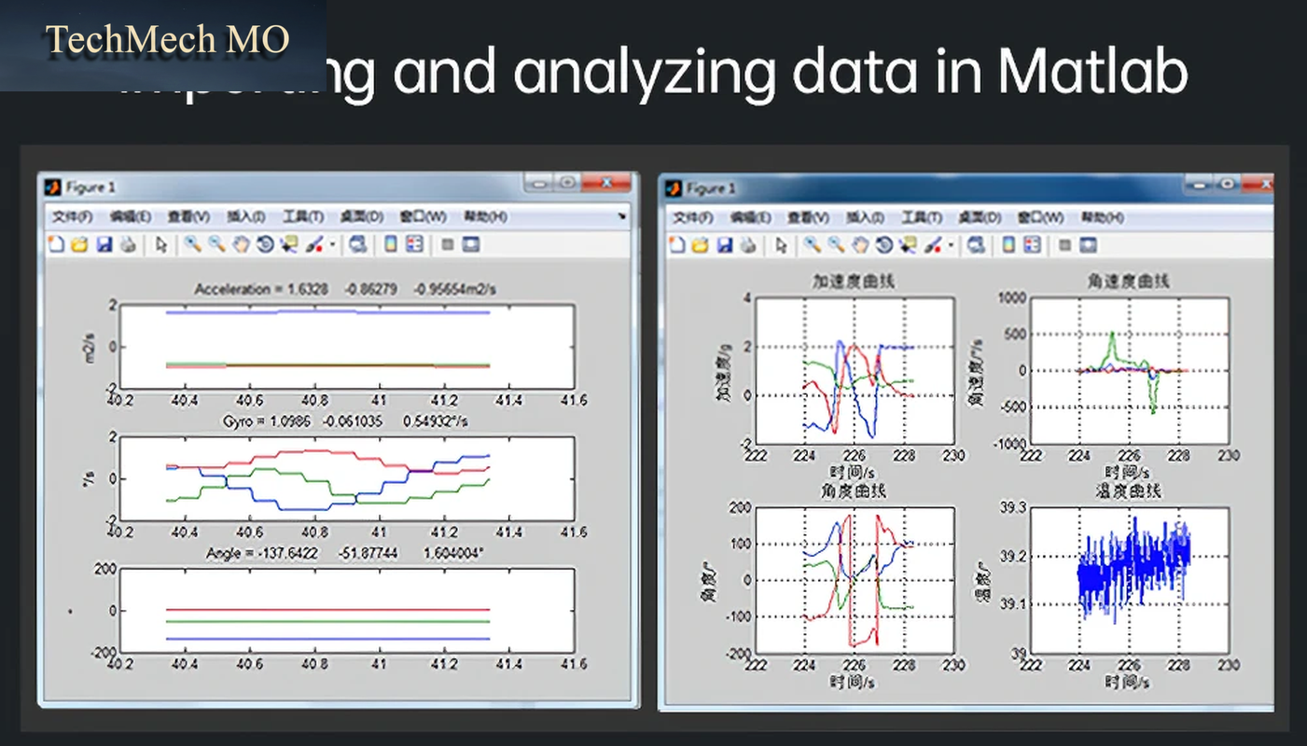Open brush color dropdown arrow in left Figure window
This screenshot has height=746, width=1307.
[x=332, y=245]
